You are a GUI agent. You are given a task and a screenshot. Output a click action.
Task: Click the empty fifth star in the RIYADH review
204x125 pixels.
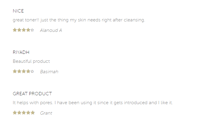coord(32,71)
